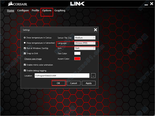Uncheck Enable debug logging

[x=25, y=70]
